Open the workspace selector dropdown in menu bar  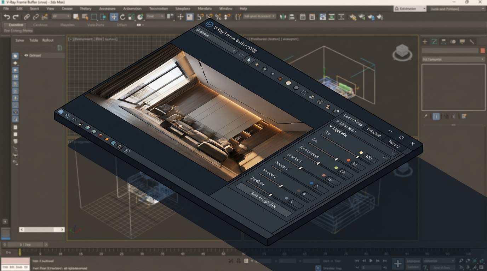(x=410, y=8)
